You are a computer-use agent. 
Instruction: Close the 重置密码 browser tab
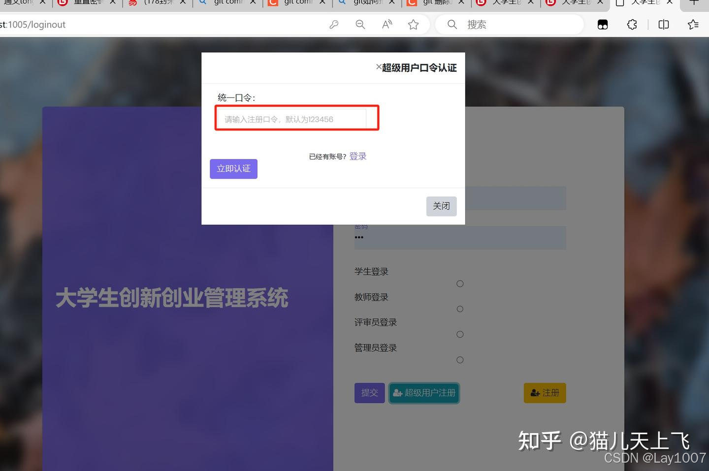coord(113,2)
